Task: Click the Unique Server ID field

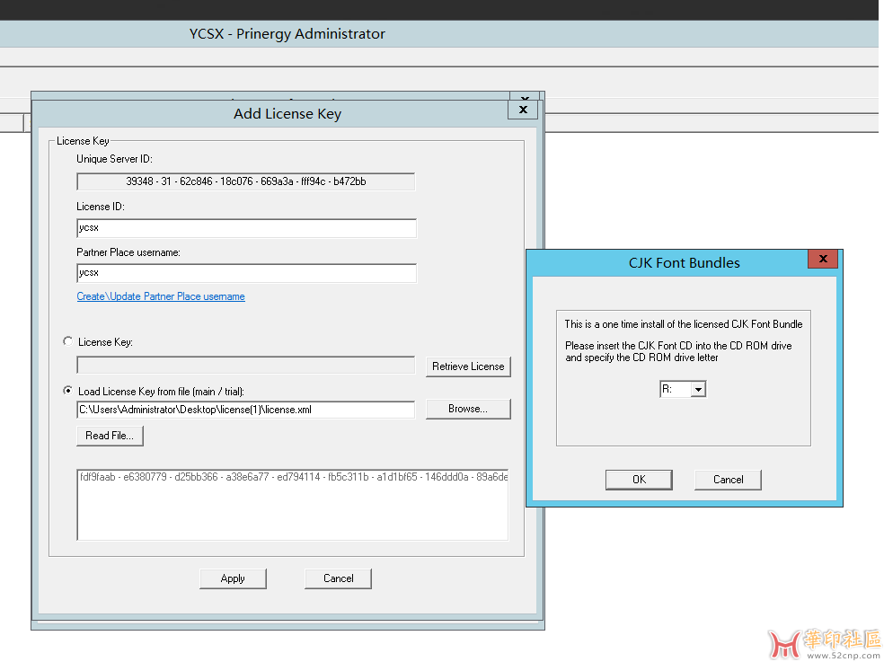Action: click(x=246, y=181)
